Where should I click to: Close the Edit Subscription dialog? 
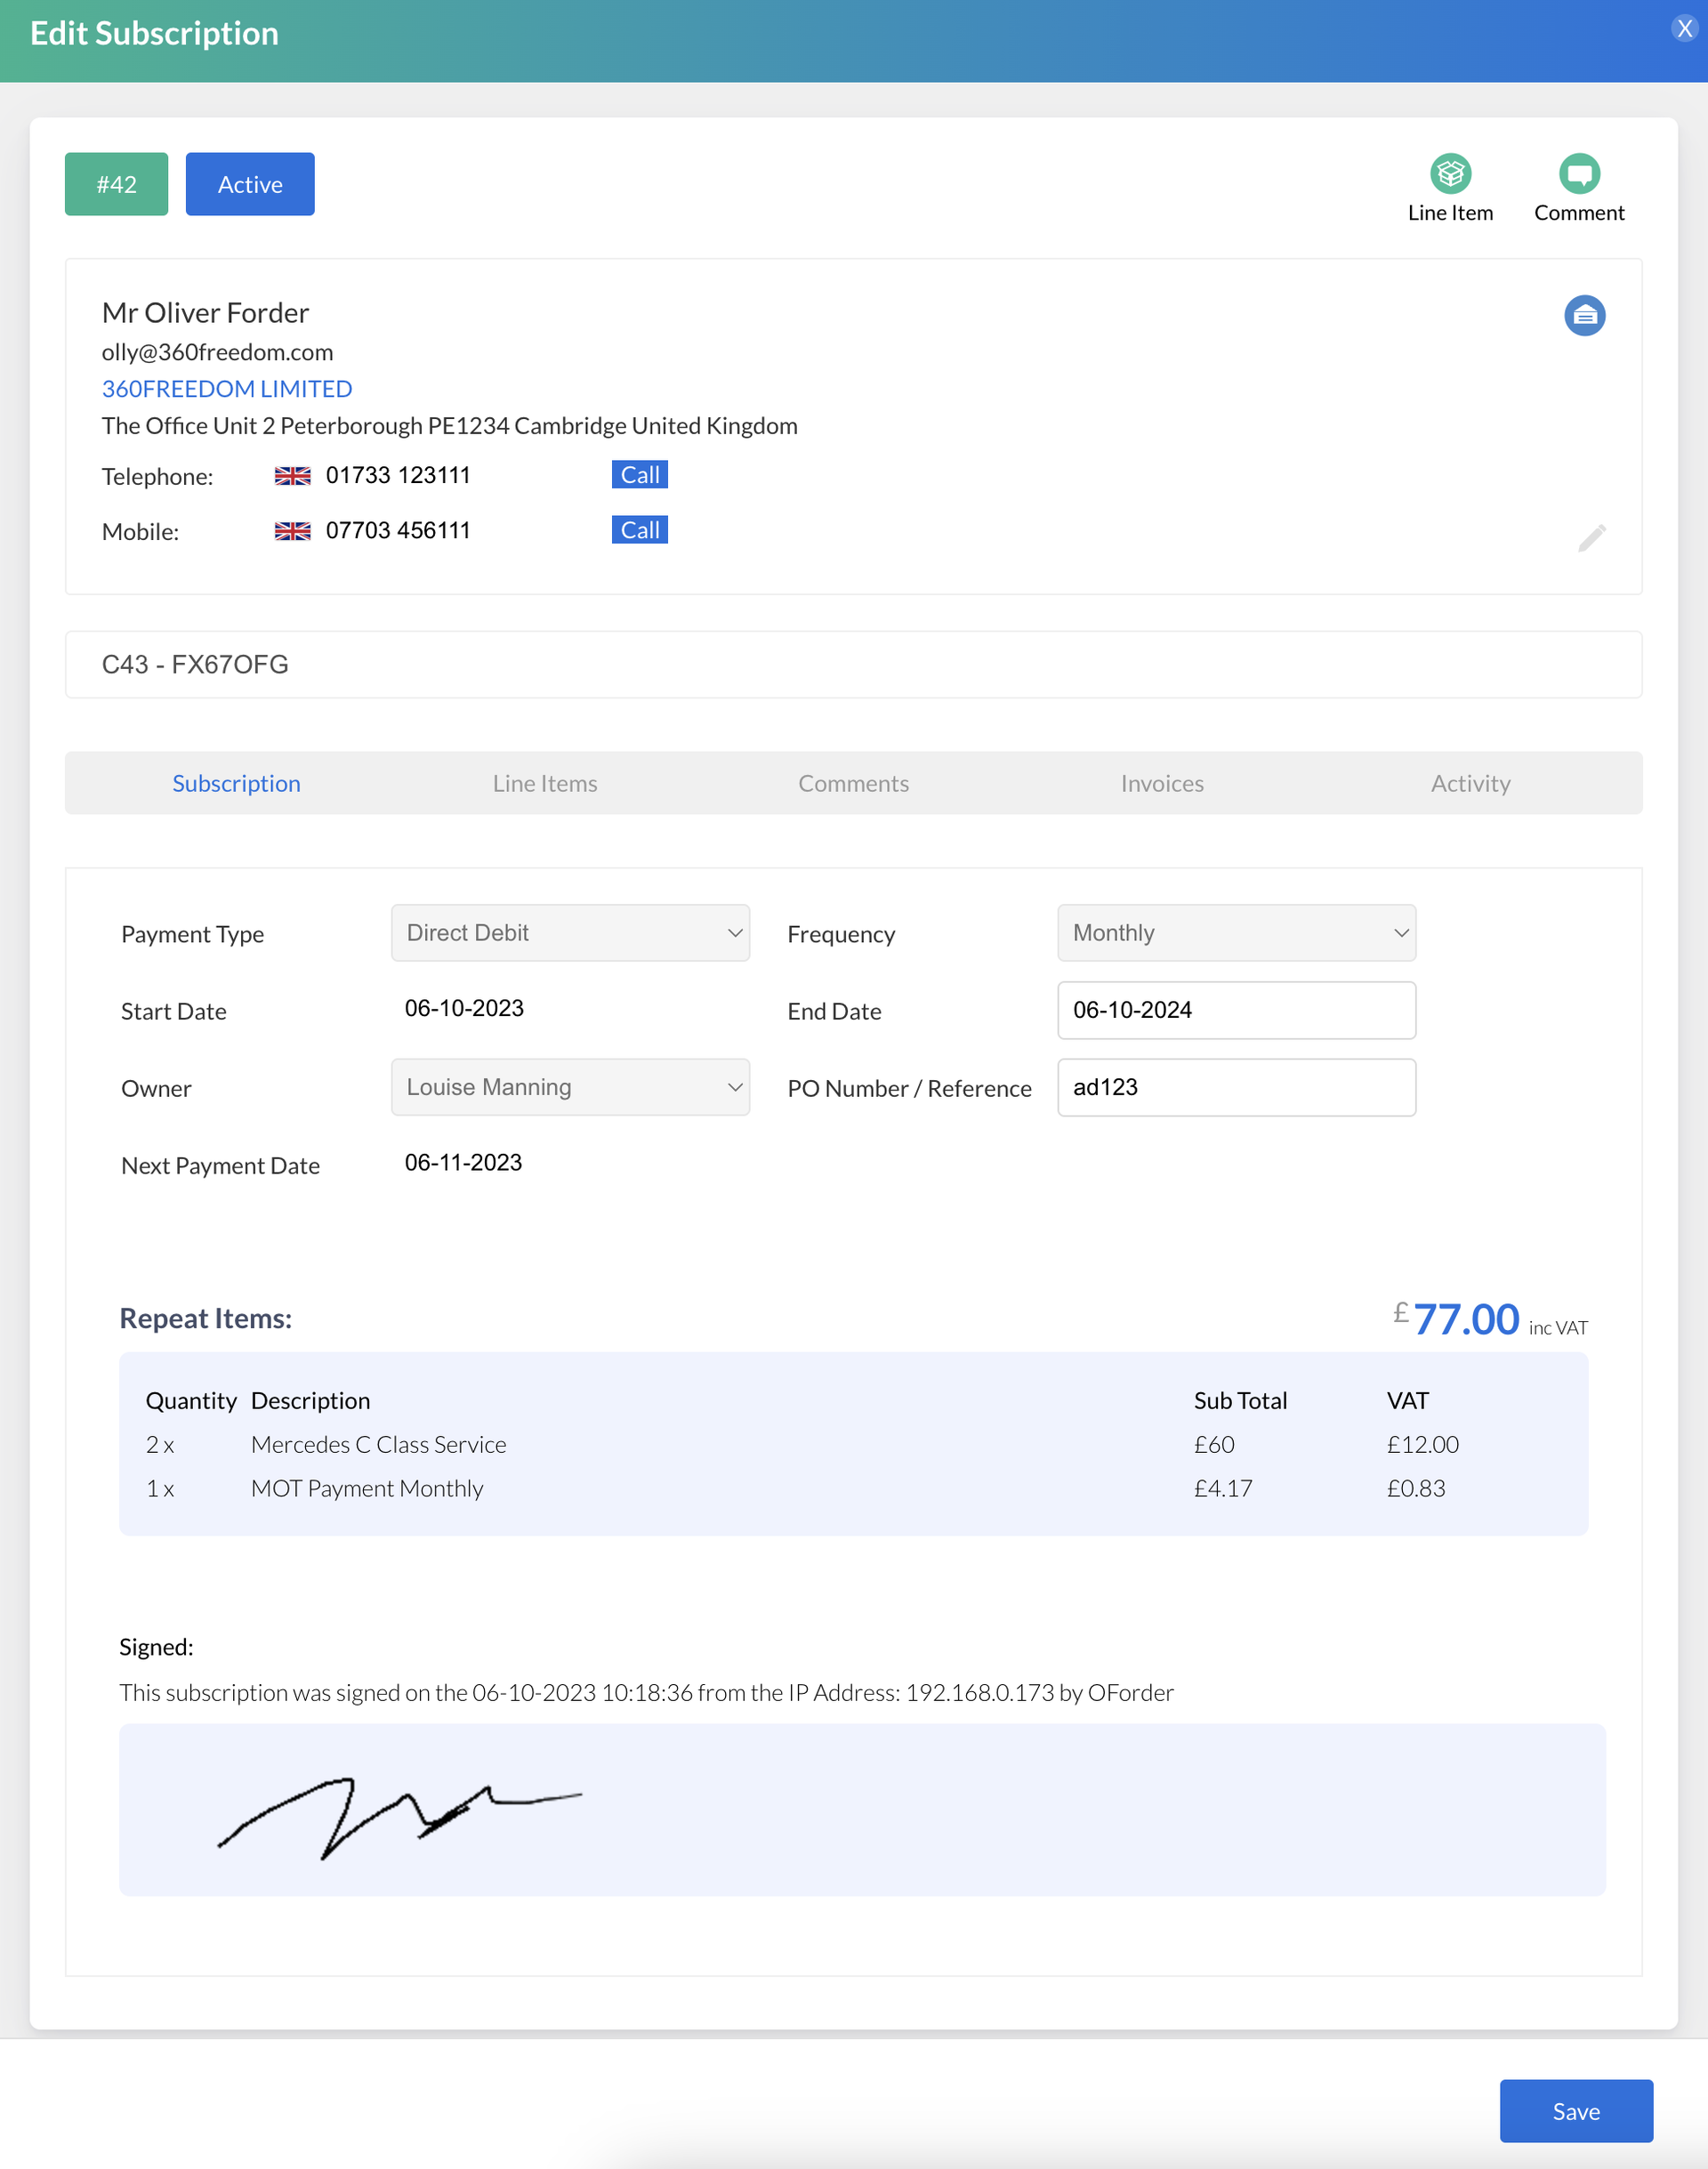pyautogui.click(x=1684, y=28)
